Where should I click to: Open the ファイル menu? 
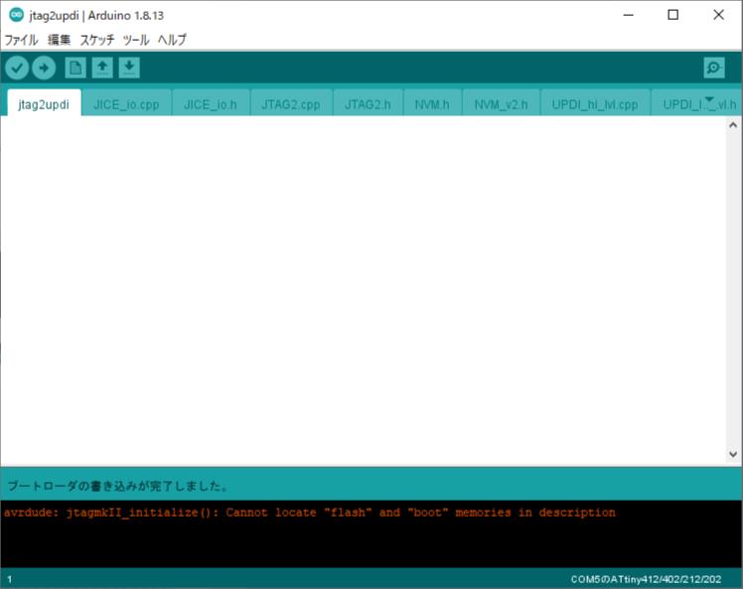pyautogui.click(x=21, y=40)
